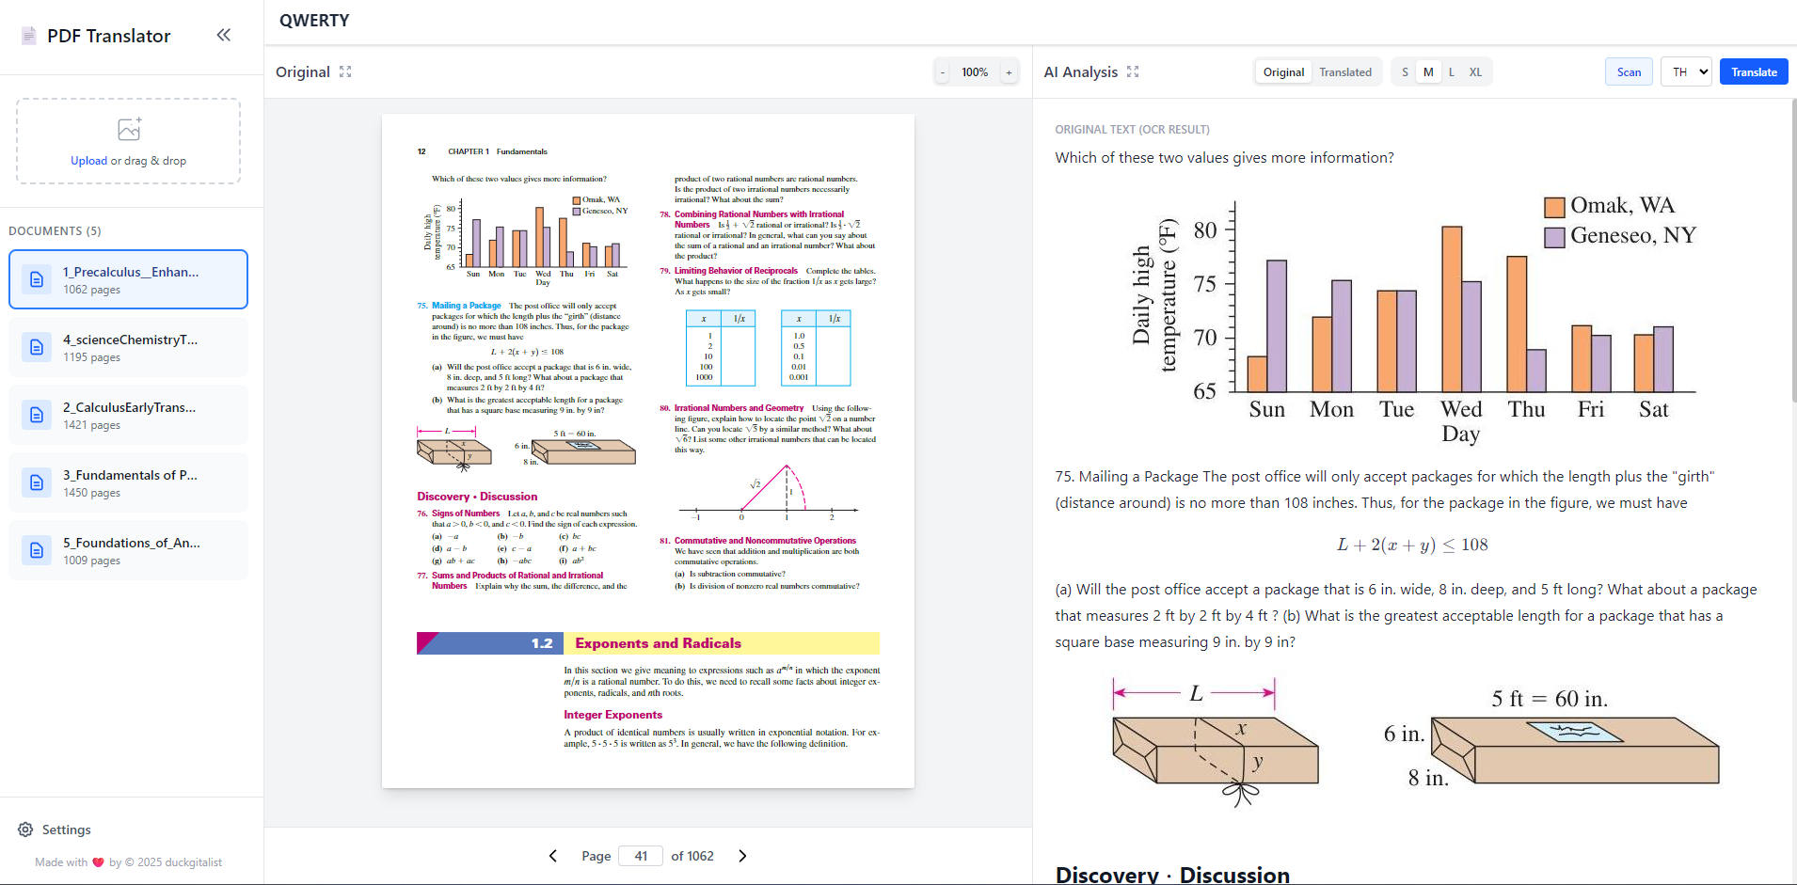Go to the previous page with the left arrow

coord(553,856)
